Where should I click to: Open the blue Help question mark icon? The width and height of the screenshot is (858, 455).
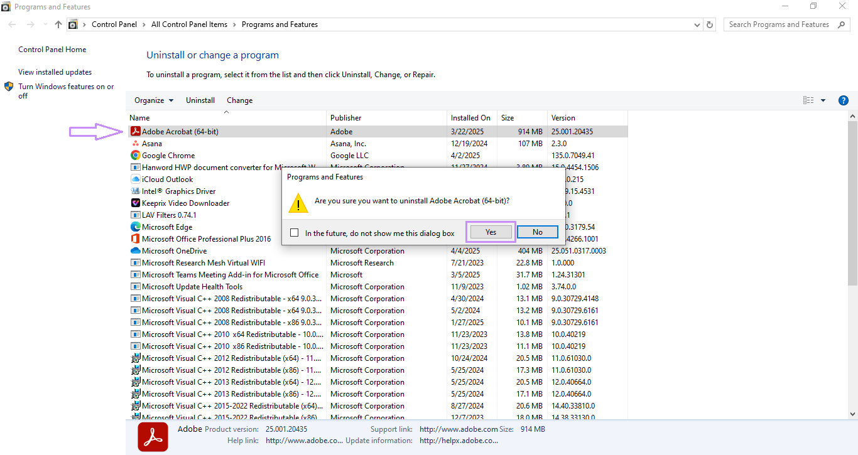tap(843, 100)
